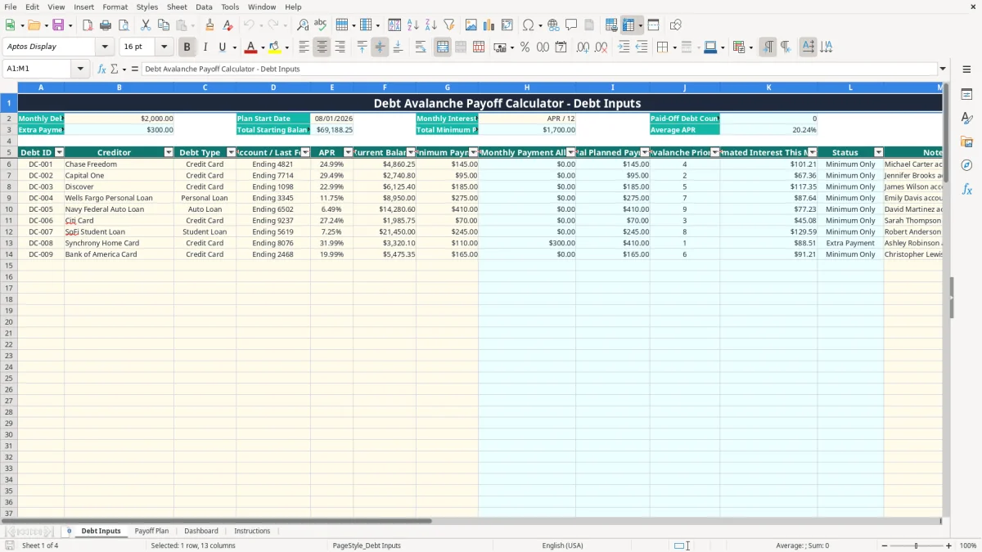Open Sidebar Gallery panel
The image size is (982, 552).
(966, 141)
